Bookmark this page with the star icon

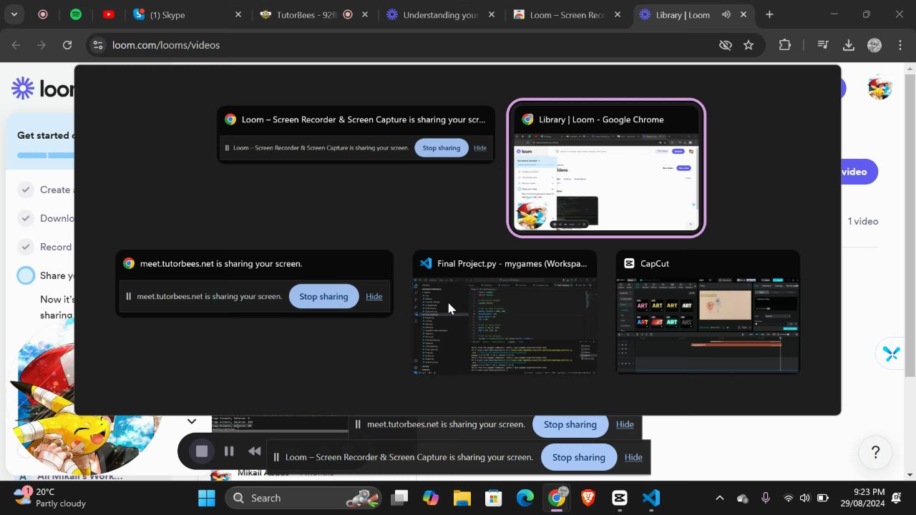pos(749,45)
